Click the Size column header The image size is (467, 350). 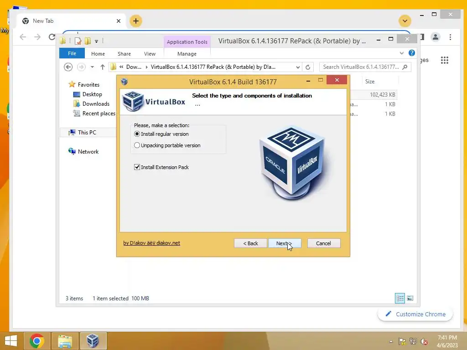[369, 81]
